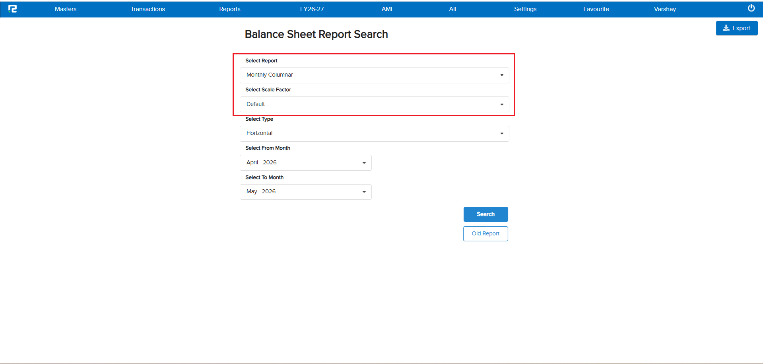Click the AMI company menu item

[387, 9]
